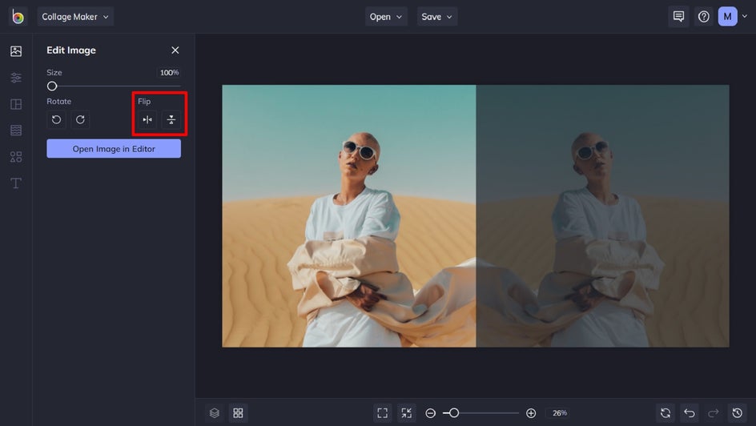Open the history clock icon
Screen dimensions: 756x426
tap(738, 413)
